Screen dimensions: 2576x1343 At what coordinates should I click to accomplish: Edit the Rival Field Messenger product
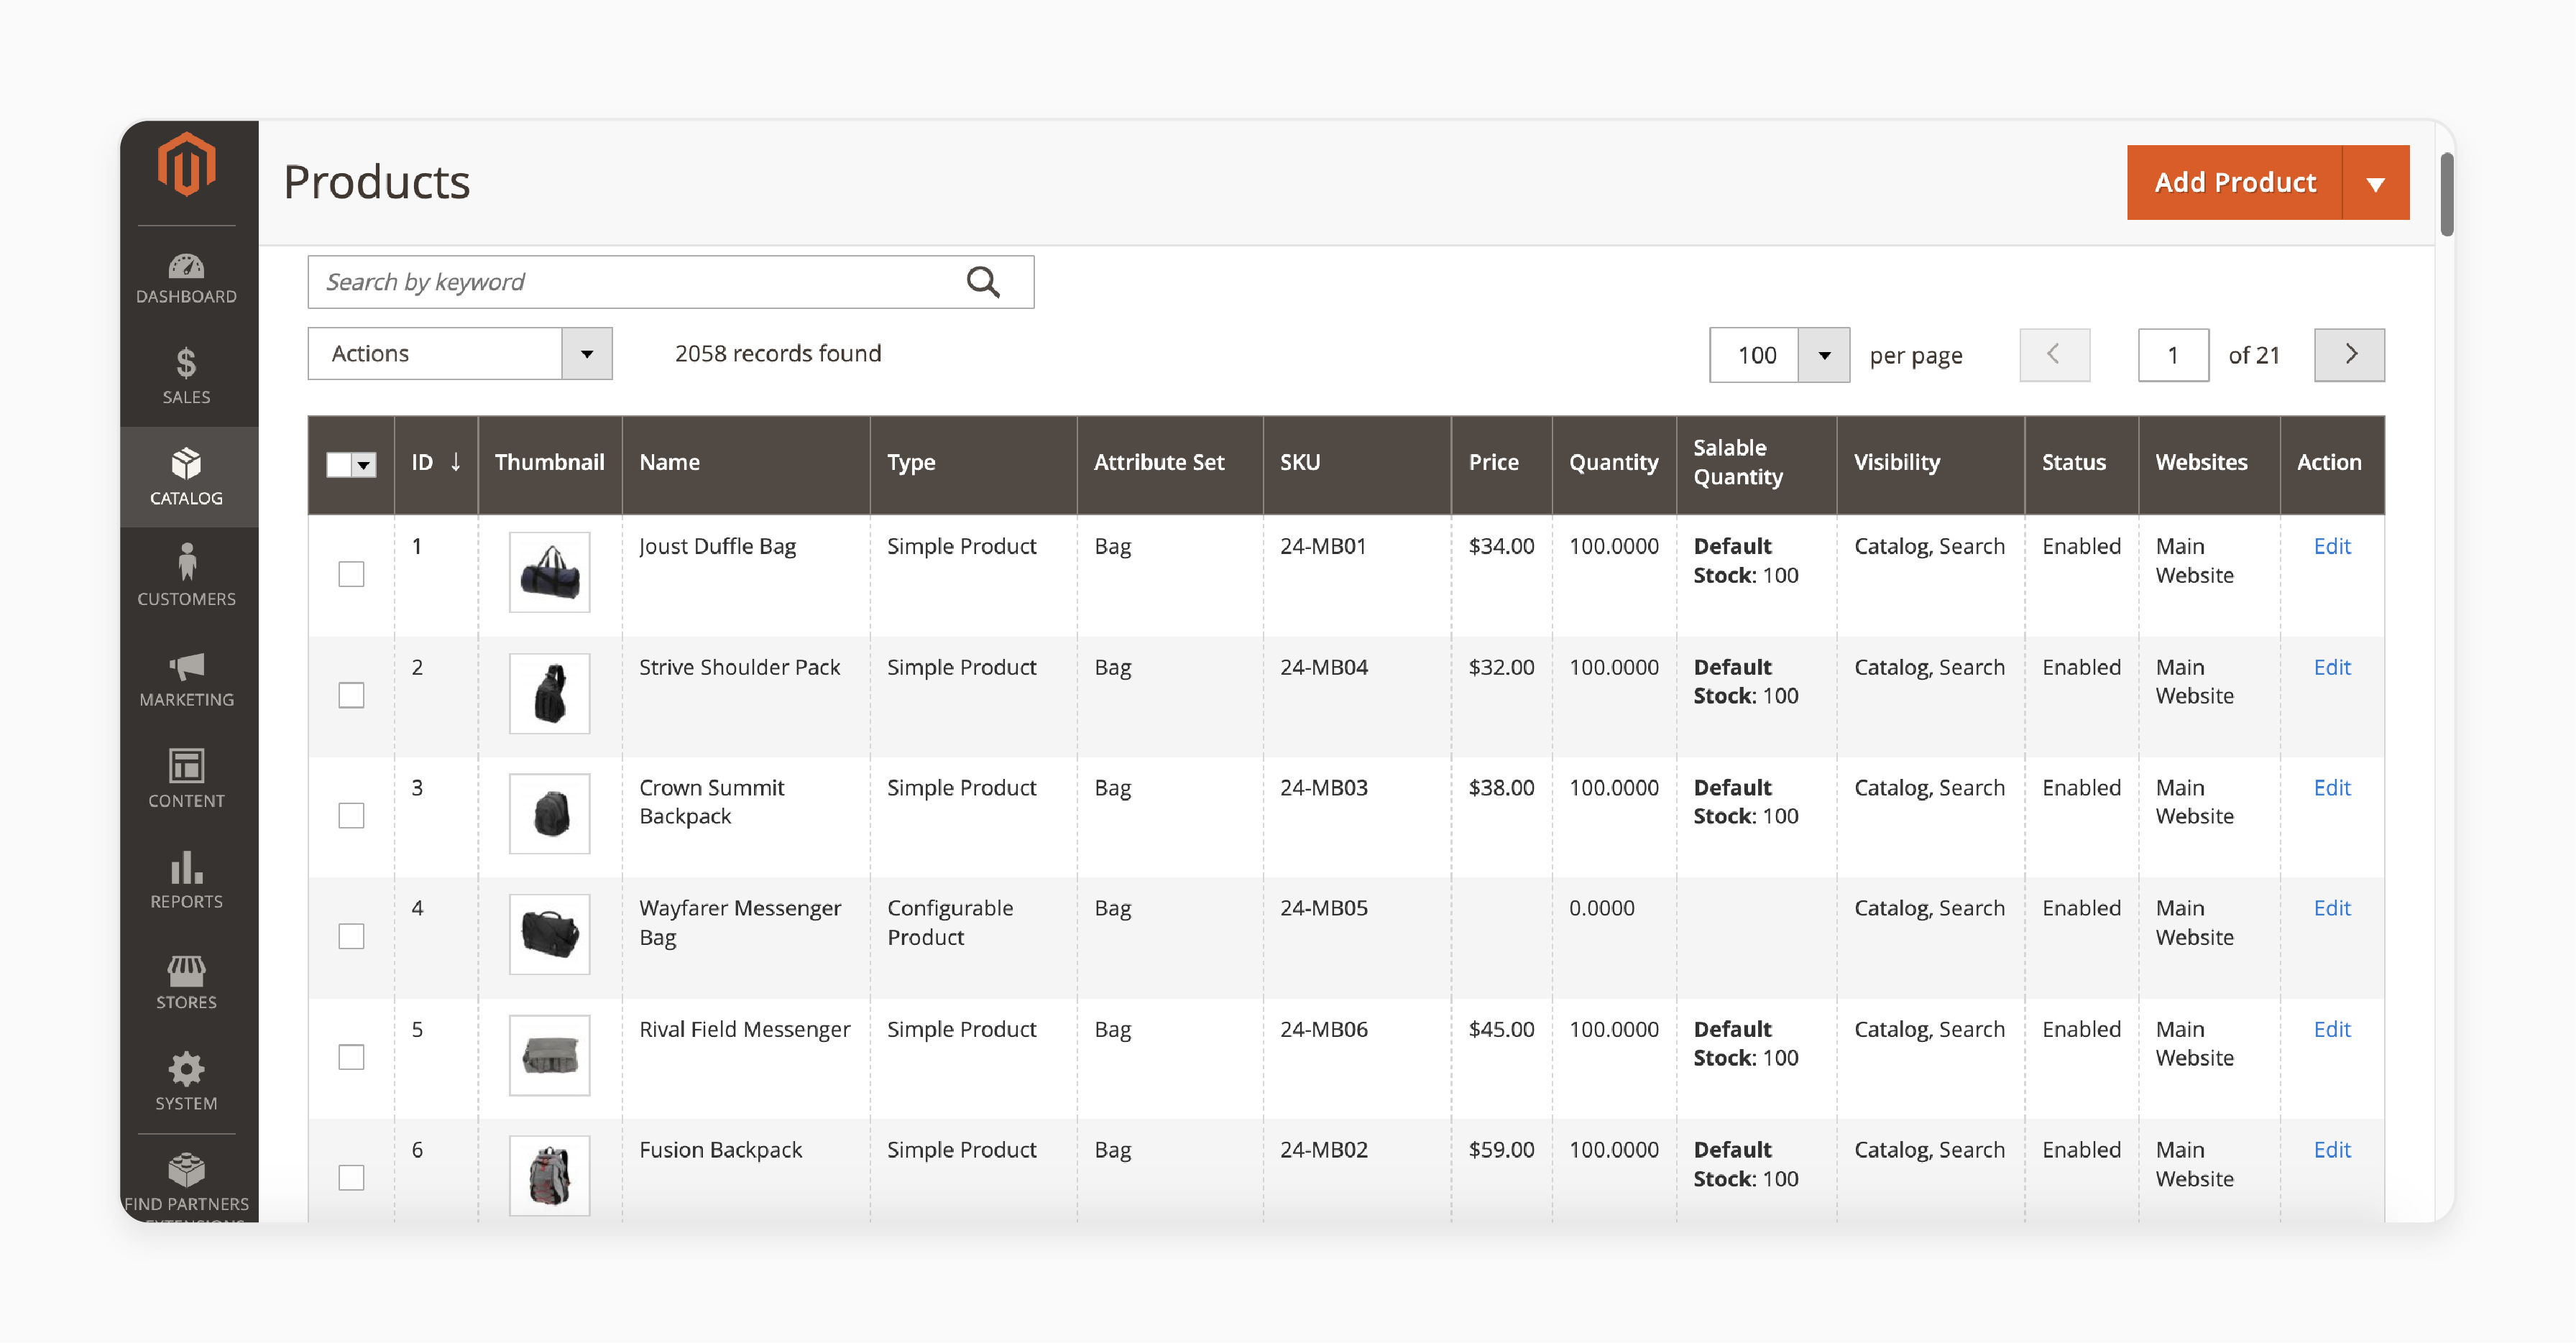2331,1029
